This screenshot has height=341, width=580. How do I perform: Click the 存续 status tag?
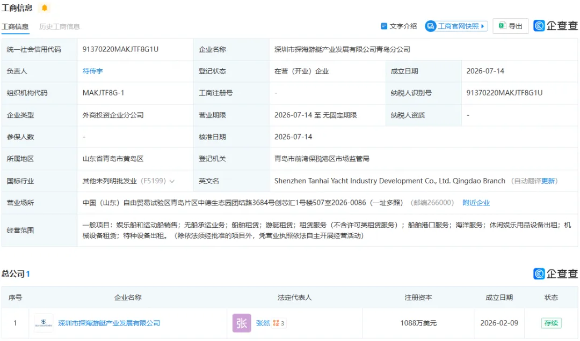pyautogui.click(x=551, y=323)
